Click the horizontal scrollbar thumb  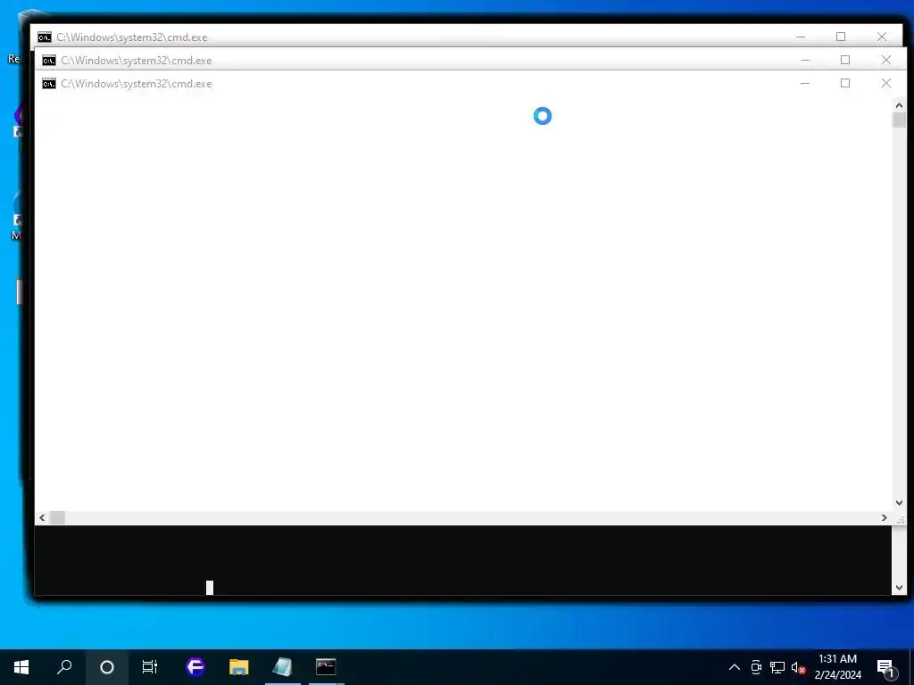pos(57,518)
